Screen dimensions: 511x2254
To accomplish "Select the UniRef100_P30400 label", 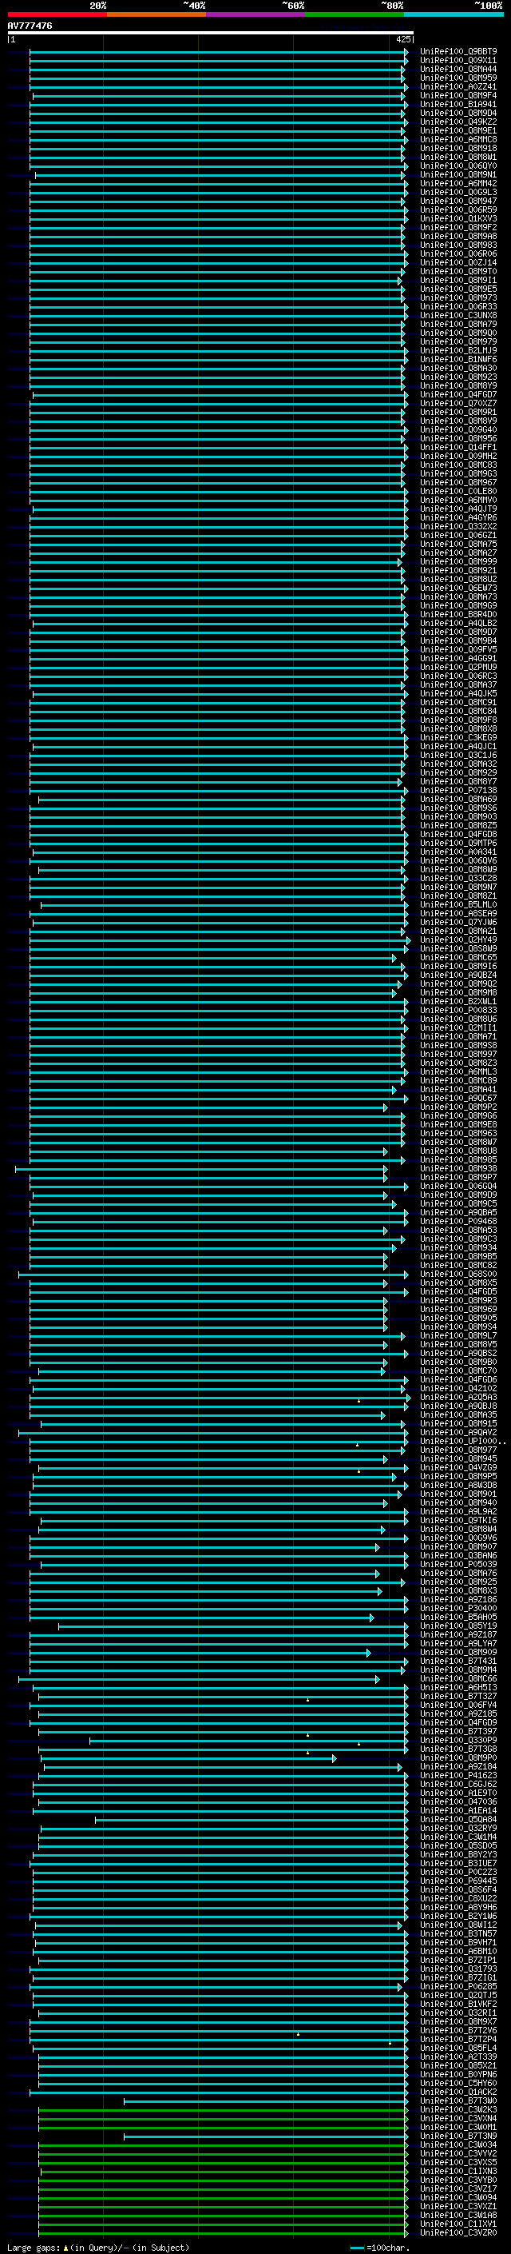I will [x=458, y=1608].
